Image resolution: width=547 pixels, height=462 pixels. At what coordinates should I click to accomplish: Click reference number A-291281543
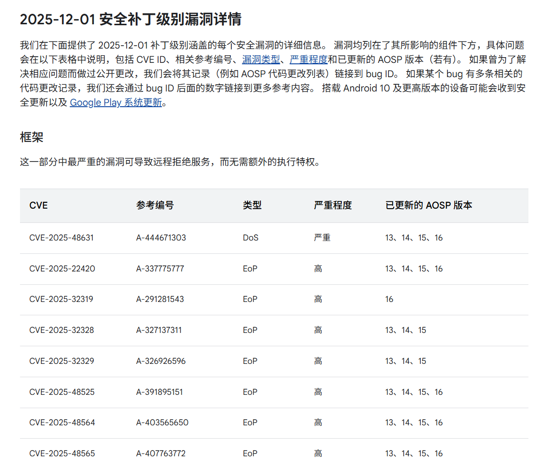tap(160, 300)
